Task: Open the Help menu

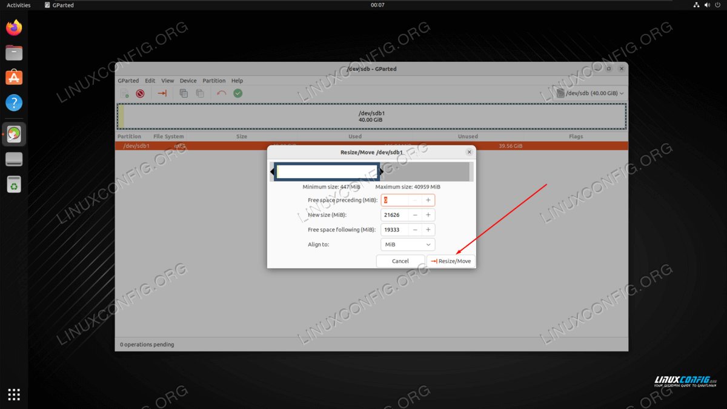Action: (237, 81)
